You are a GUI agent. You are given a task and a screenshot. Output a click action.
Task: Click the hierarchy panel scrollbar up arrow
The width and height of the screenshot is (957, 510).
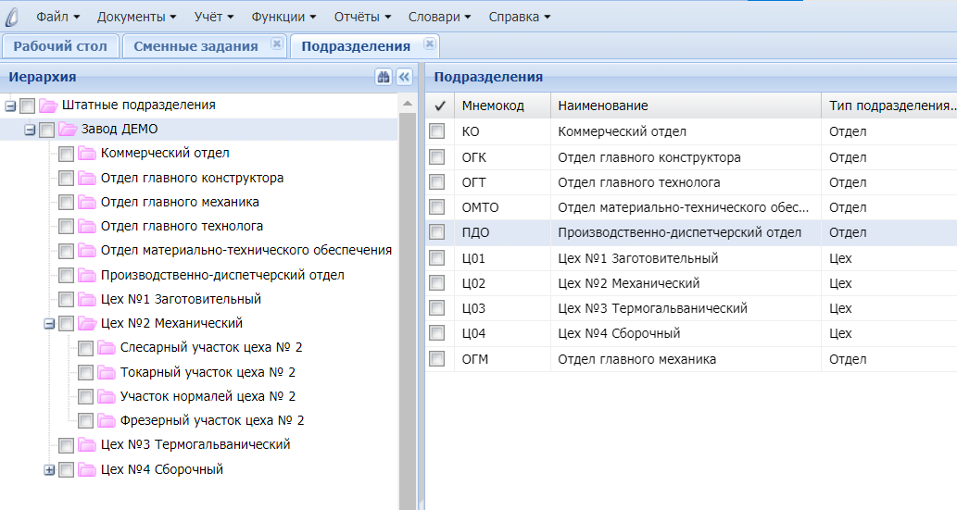click(407, 103)
